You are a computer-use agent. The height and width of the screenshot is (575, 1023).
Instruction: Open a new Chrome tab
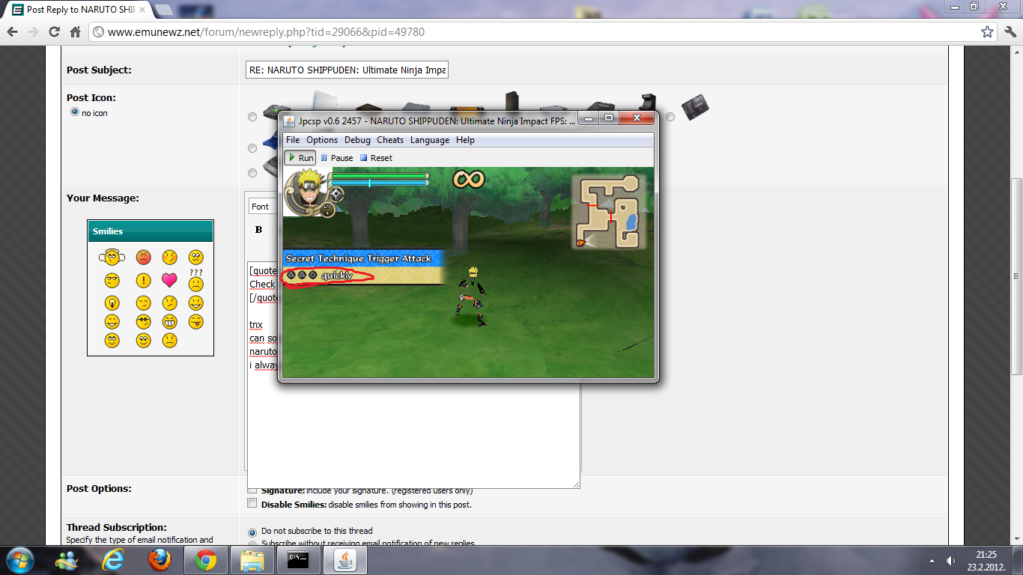pos(164,10)
